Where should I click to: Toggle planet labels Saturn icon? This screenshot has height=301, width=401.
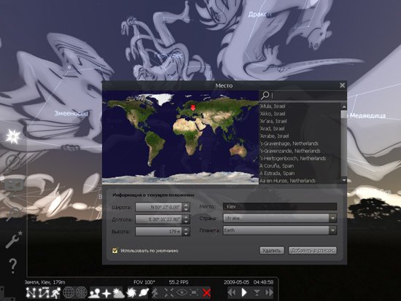tap(144, 292)
